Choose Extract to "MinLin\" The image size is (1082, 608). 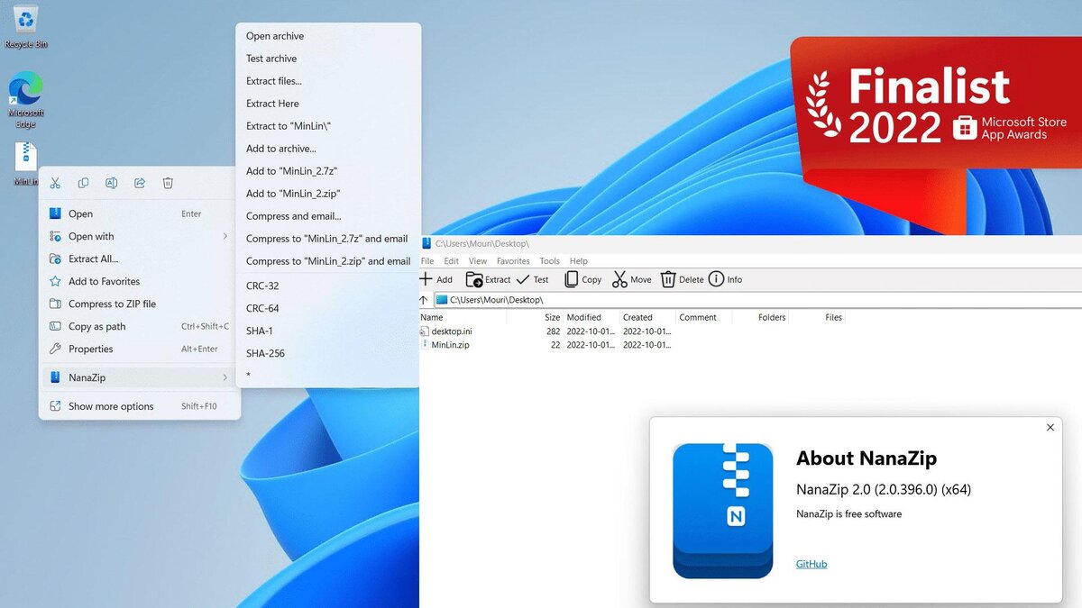328,126
